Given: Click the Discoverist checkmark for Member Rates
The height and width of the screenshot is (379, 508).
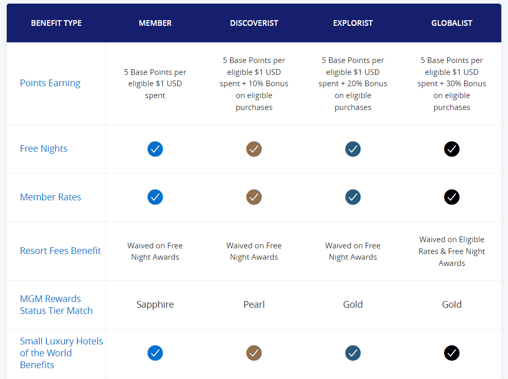Looking at the screenshot, I should (254, 197).
